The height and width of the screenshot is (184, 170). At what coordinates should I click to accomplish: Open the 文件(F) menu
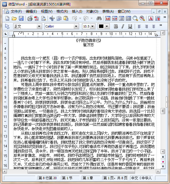(16, 11)
